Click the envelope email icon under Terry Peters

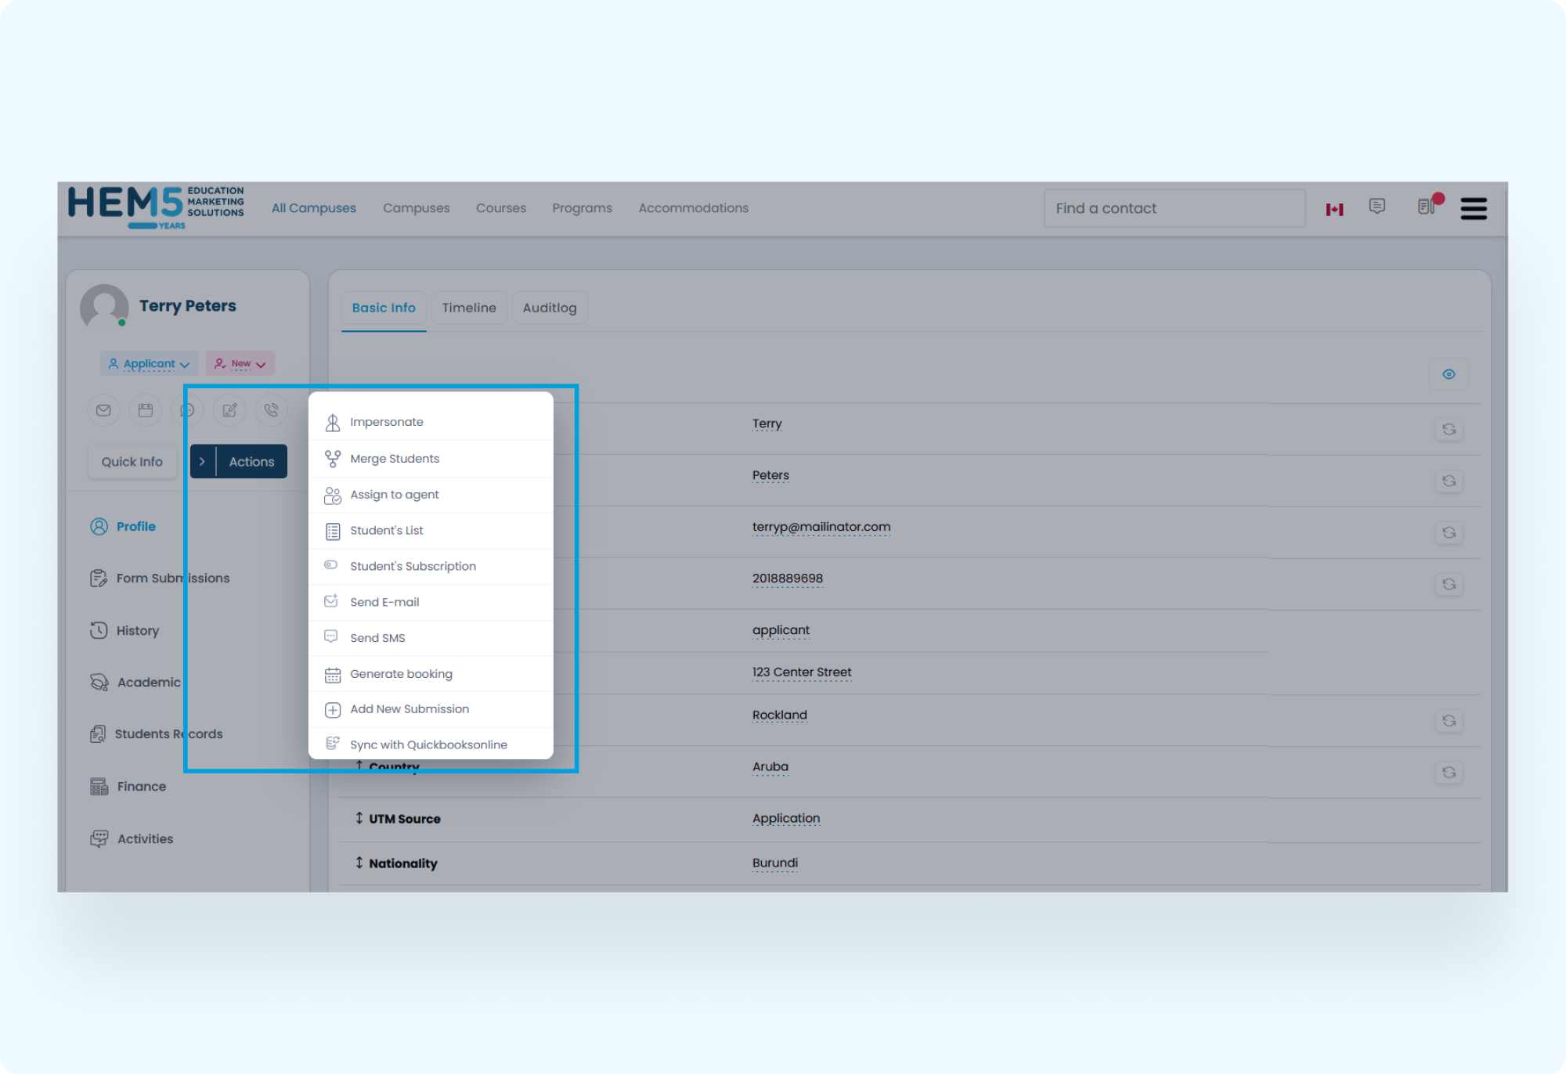tap(103, 410)
